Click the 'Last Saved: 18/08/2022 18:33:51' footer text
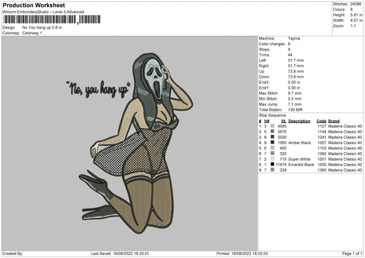 (x=120, y=253)
